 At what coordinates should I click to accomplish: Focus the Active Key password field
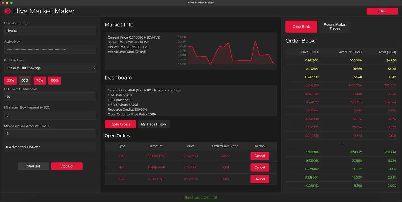point(50,49)
